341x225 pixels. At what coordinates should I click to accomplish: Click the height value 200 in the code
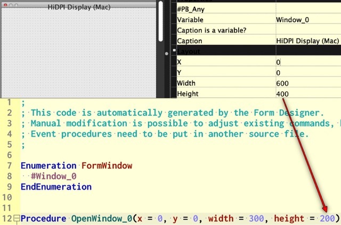327,219
